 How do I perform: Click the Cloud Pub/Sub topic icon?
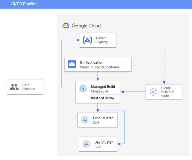(x=153, y=92)
